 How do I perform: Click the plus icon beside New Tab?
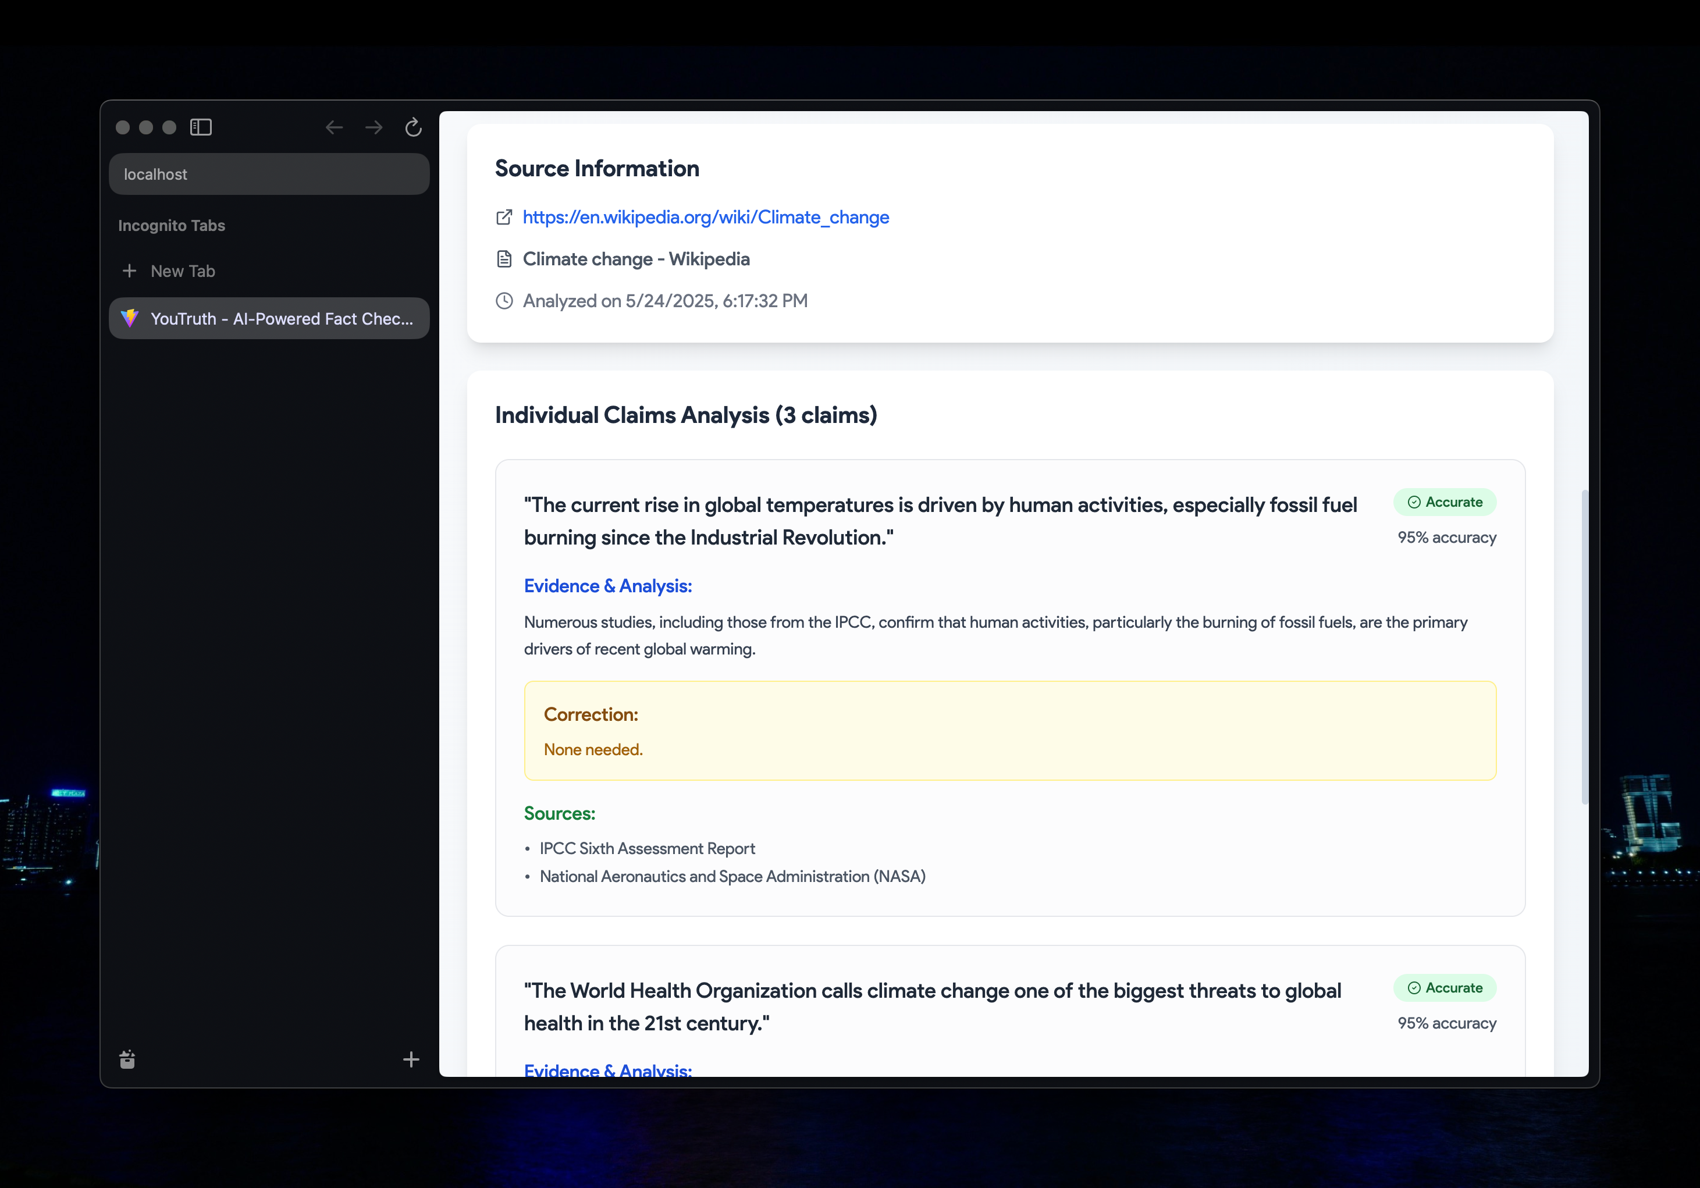[130, 271]
